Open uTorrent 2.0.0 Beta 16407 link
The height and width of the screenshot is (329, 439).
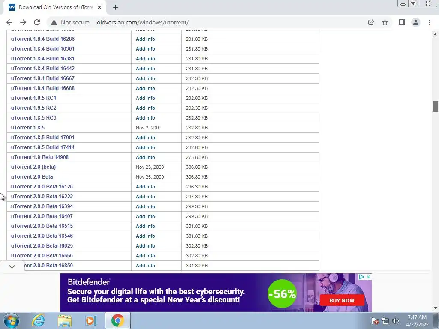point(42,216)
